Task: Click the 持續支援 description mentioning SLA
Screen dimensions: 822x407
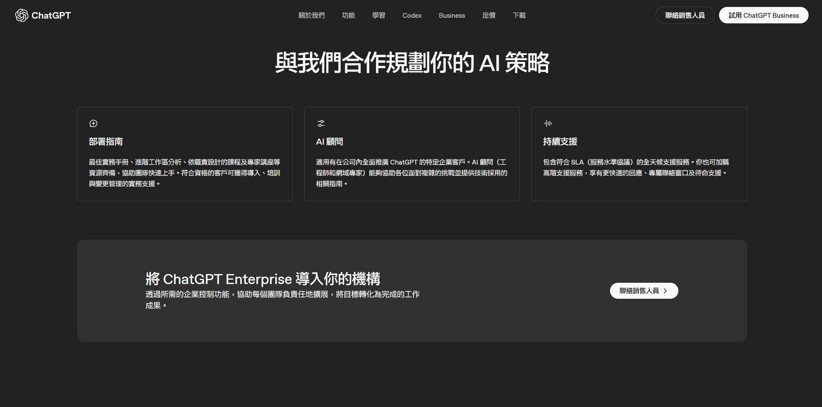Action: 636,168
